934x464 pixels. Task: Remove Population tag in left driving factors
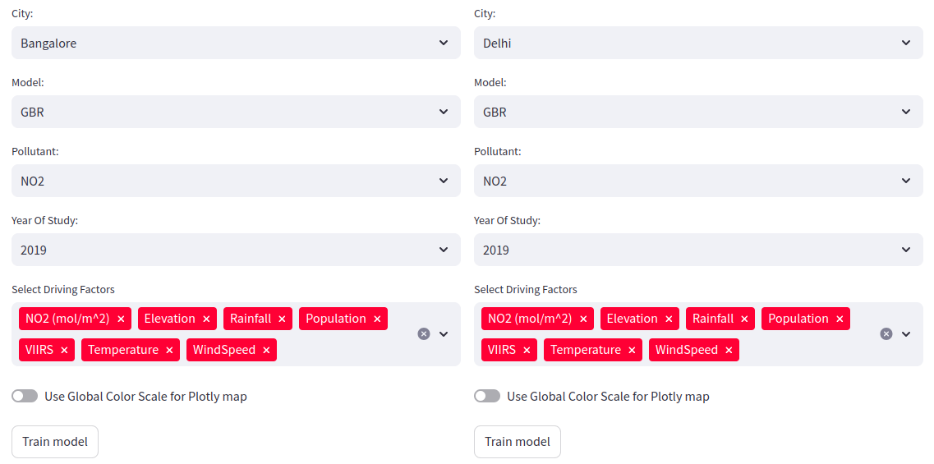[377, 319]
